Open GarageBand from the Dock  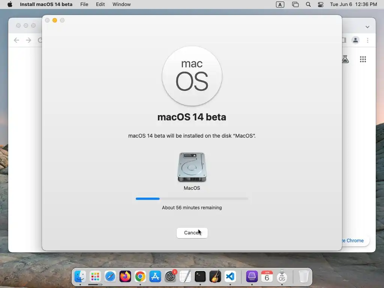click(215, 276)
